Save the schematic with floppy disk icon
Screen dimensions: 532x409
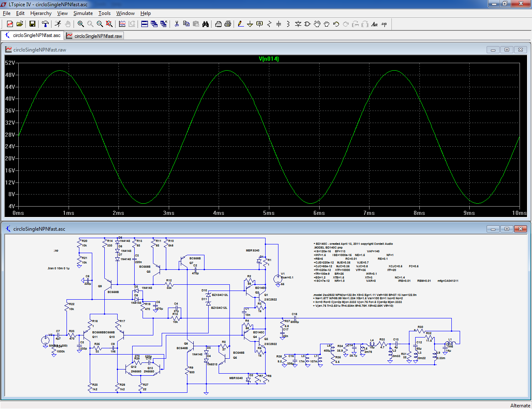coord(32,24)
